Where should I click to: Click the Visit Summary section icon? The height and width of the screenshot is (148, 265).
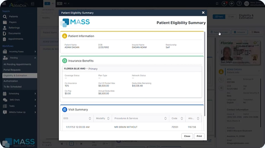65,110
